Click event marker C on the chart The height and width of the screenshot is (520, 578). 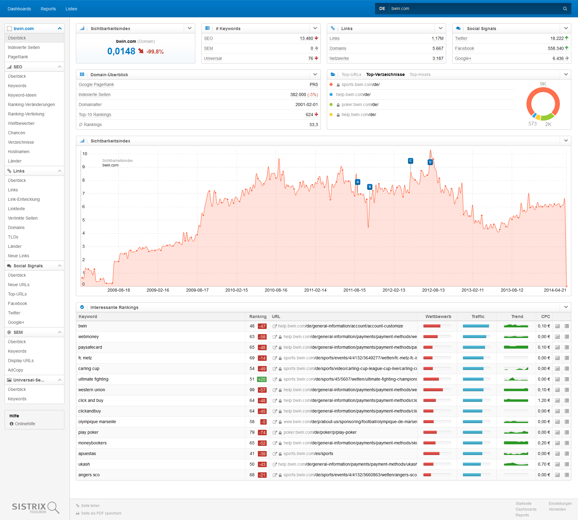click(x=410, y=161)
